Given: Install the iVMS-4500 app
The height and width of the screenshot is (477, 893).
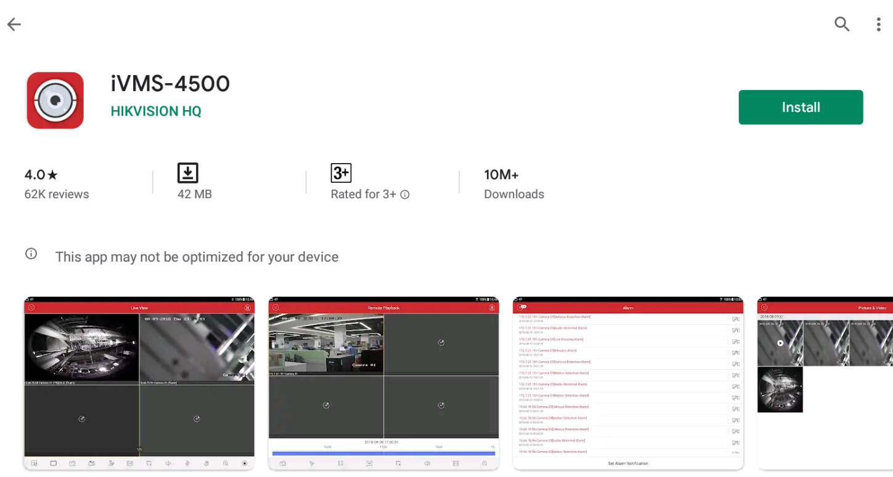Looking at the screenshot, I should [801, 107].
